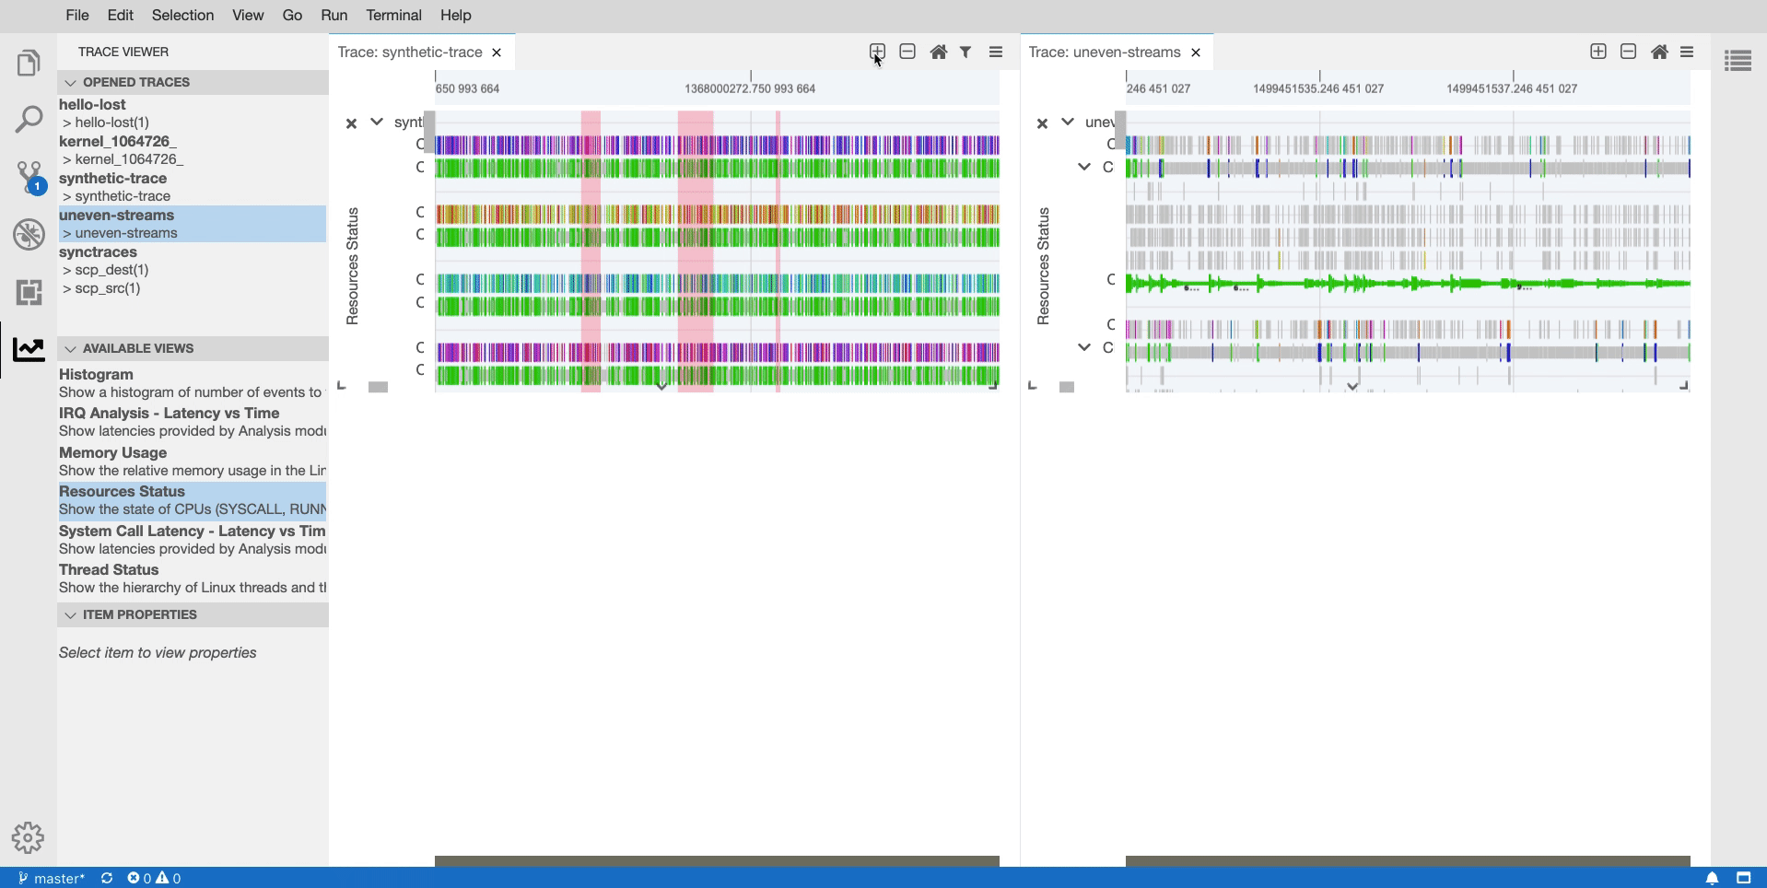Open the Search sidebar icon

coord(29,120)
